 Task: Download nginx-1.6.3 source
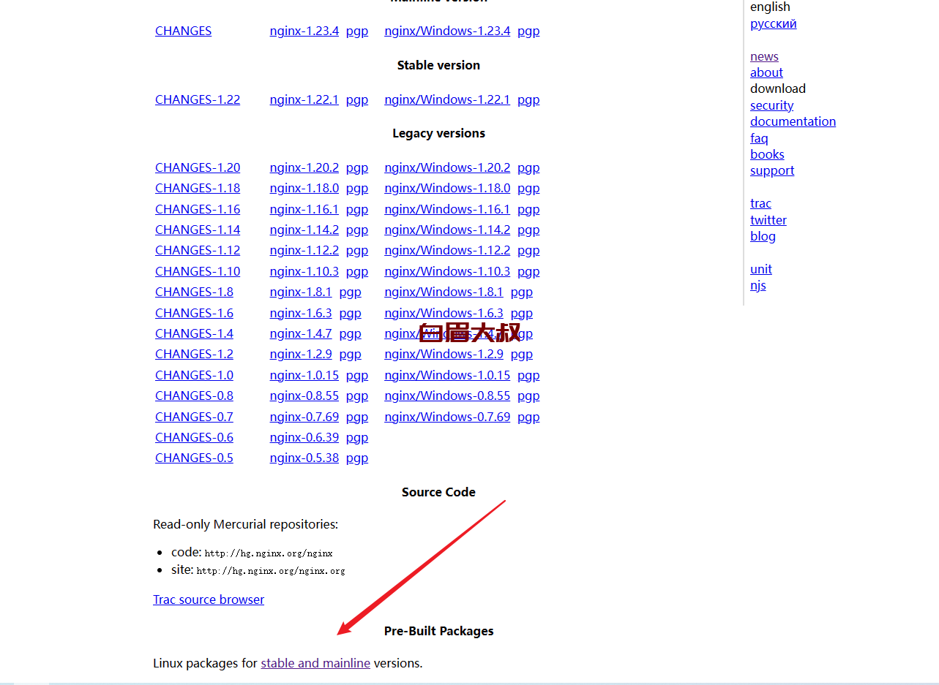[301, 313]
